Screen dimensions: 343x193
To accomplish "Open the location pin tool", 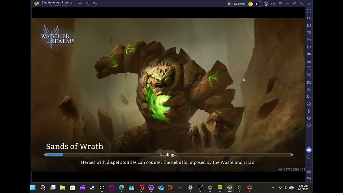I will [309, 111].
